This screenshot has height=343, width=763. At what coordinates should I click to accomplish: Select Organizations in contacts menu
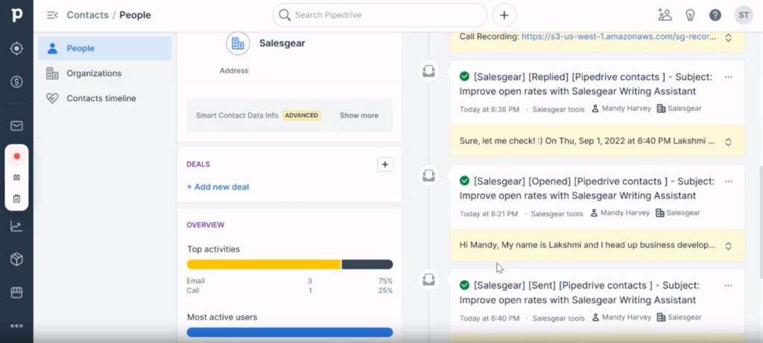tap(104, 74)
